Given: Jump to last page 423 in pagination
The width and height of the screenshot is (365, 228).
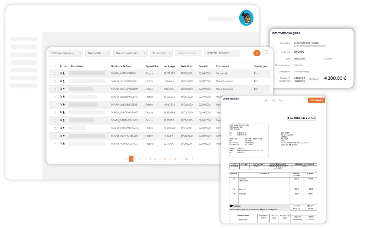Looking at the screenshot, I should 186,159.
